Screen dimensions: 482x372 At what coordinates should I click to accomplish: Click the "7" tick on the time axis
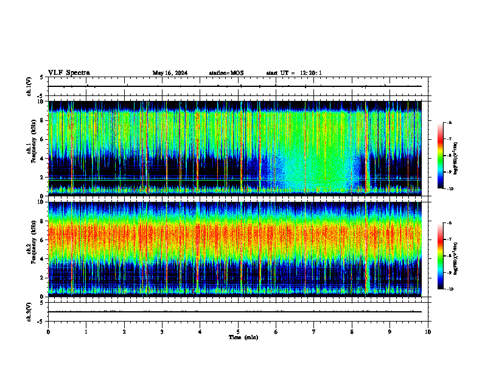[314, 332]
